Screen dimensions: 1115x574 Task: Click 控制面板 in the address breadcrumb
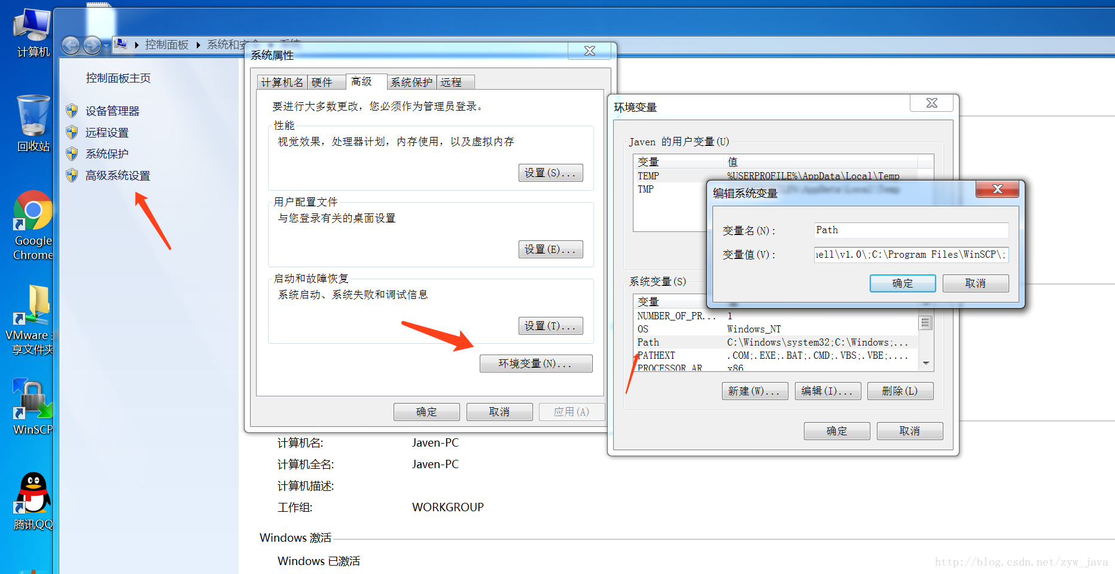167,45
